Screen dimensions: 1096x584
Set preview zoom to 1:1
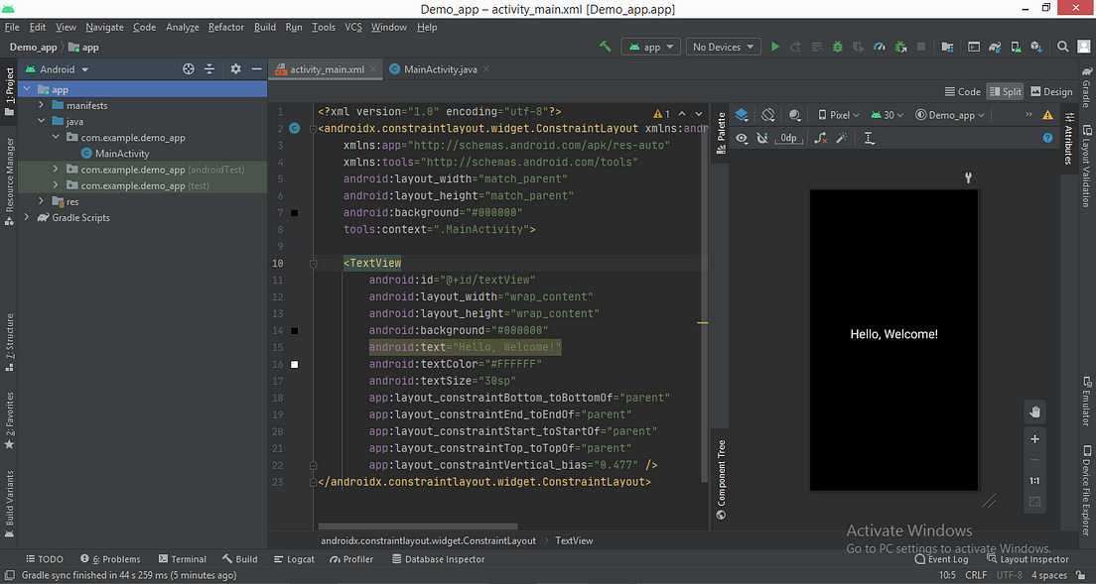tap(1035, 481)
